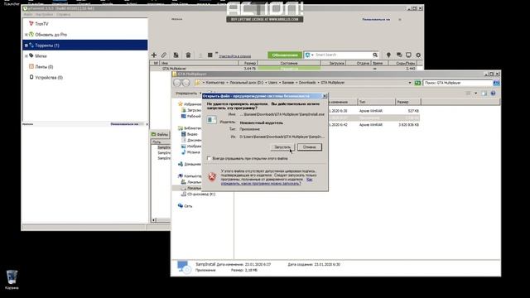Click the Explorer back navigation button

(x=177, y=83)
